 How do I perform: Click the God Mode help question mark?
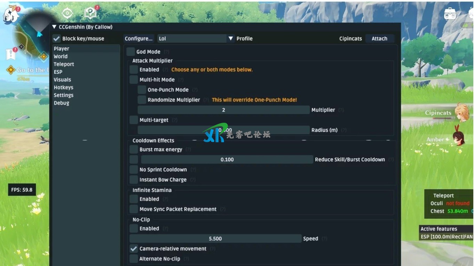[x=167, y=52]
